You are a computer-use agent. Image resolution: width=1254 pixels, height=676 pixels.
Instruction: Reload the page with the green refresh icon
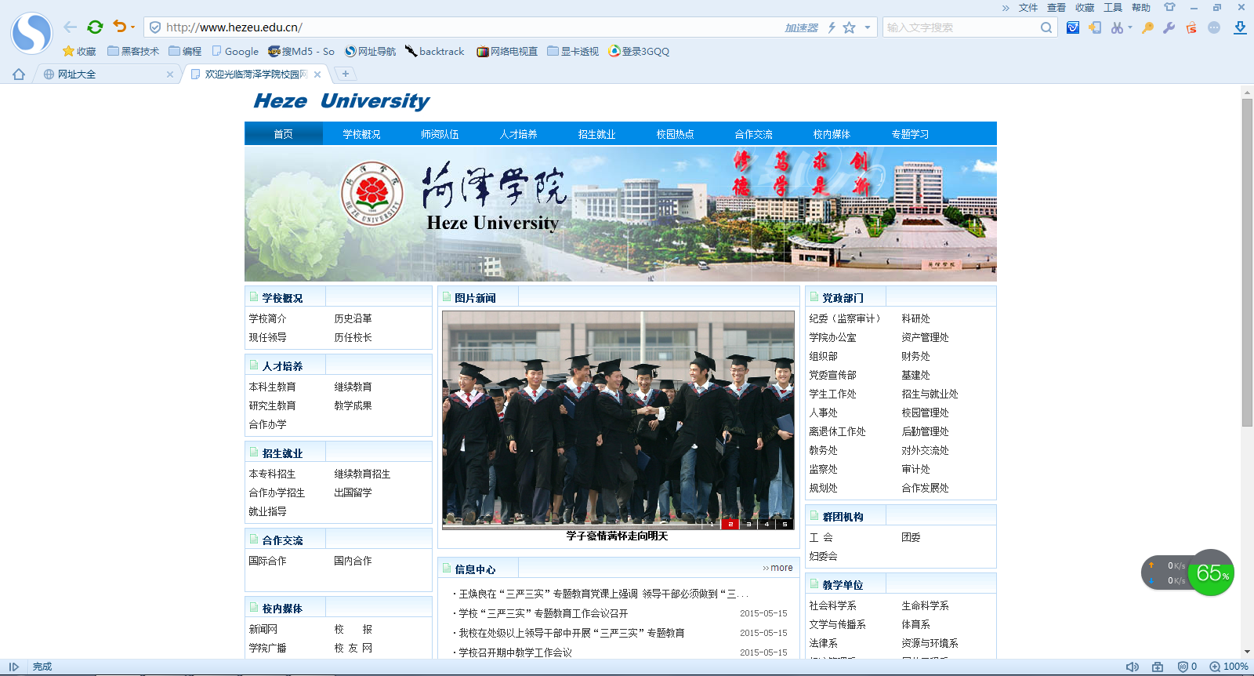(x=95, y=27)
